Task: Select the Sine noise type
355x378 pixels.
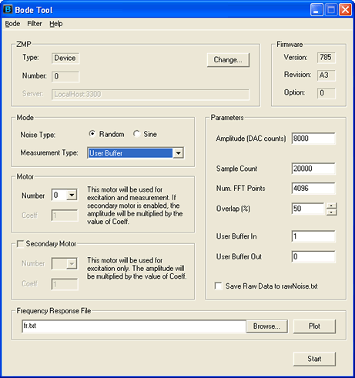Action: pos(136,134)
